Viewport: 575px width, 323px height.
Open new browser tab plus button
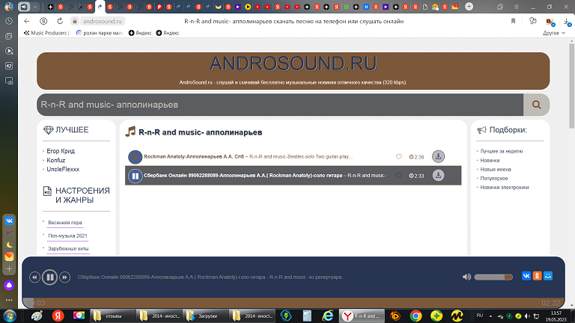point(469,7)
